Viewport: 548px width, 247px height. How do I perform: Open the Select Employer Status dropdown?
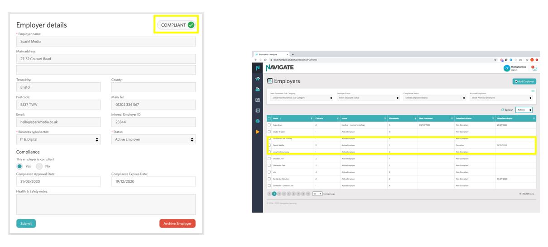(368, 98)
